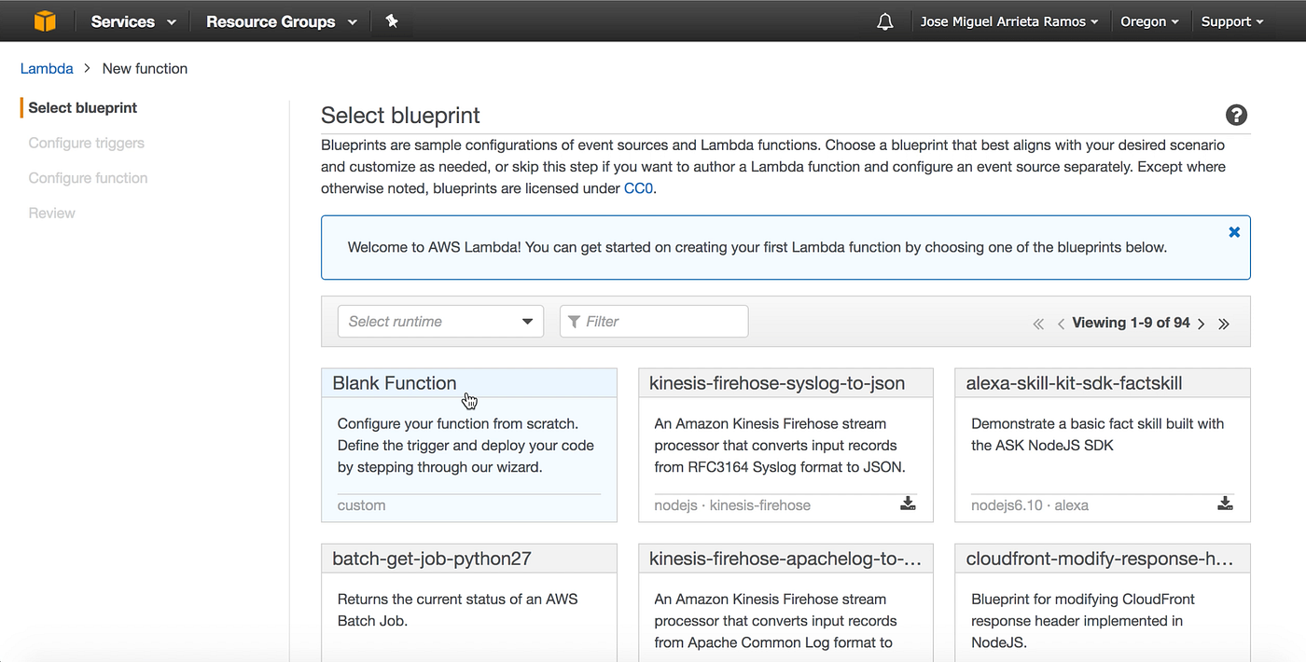Download the alexa-skill-kit-sdk-factskill blueprint

tap(1225, 504)
